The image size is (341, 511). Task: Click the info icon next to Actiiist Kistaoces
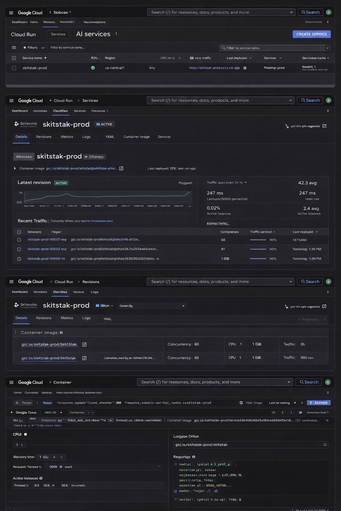[41, 478]
